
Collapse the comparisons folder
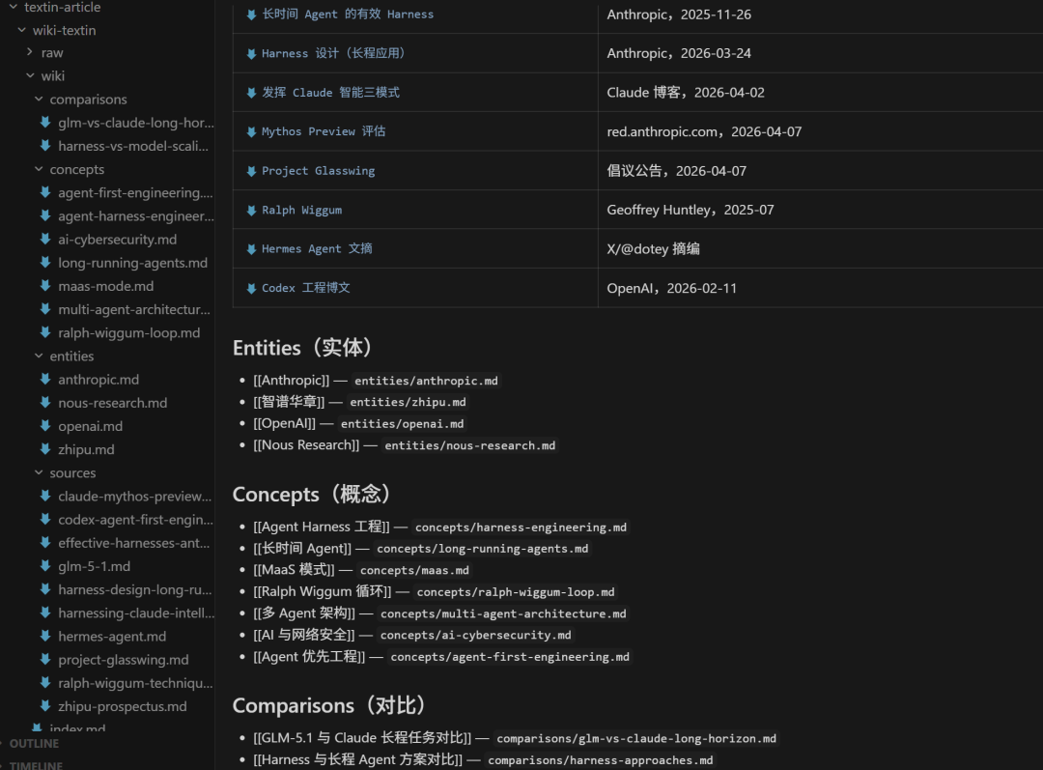[x=39, y=100]
